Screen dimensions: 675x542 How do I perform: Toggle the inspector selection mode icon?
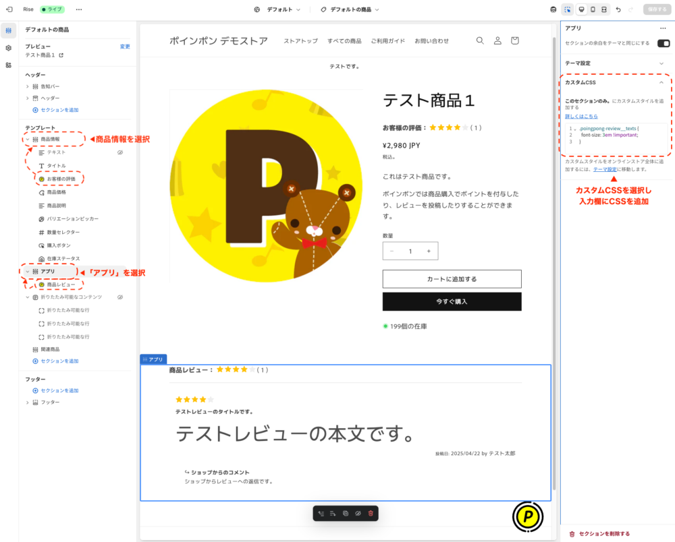click(568, 9)
